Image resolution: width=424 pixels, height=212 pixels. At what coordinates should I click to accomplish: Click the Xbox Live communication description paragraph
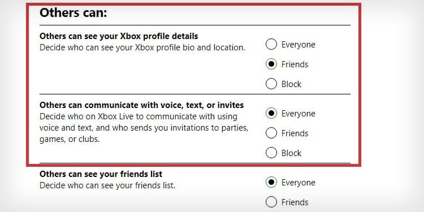[x=144, y=128]
